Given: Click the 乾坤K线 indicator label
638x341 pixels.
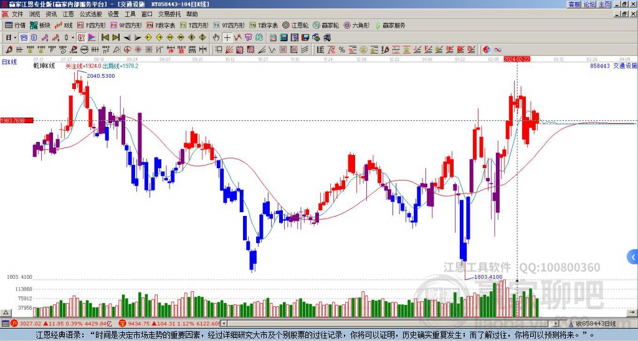Looking at the screenshot, I should pyautogui.click(x=44, y=66).
